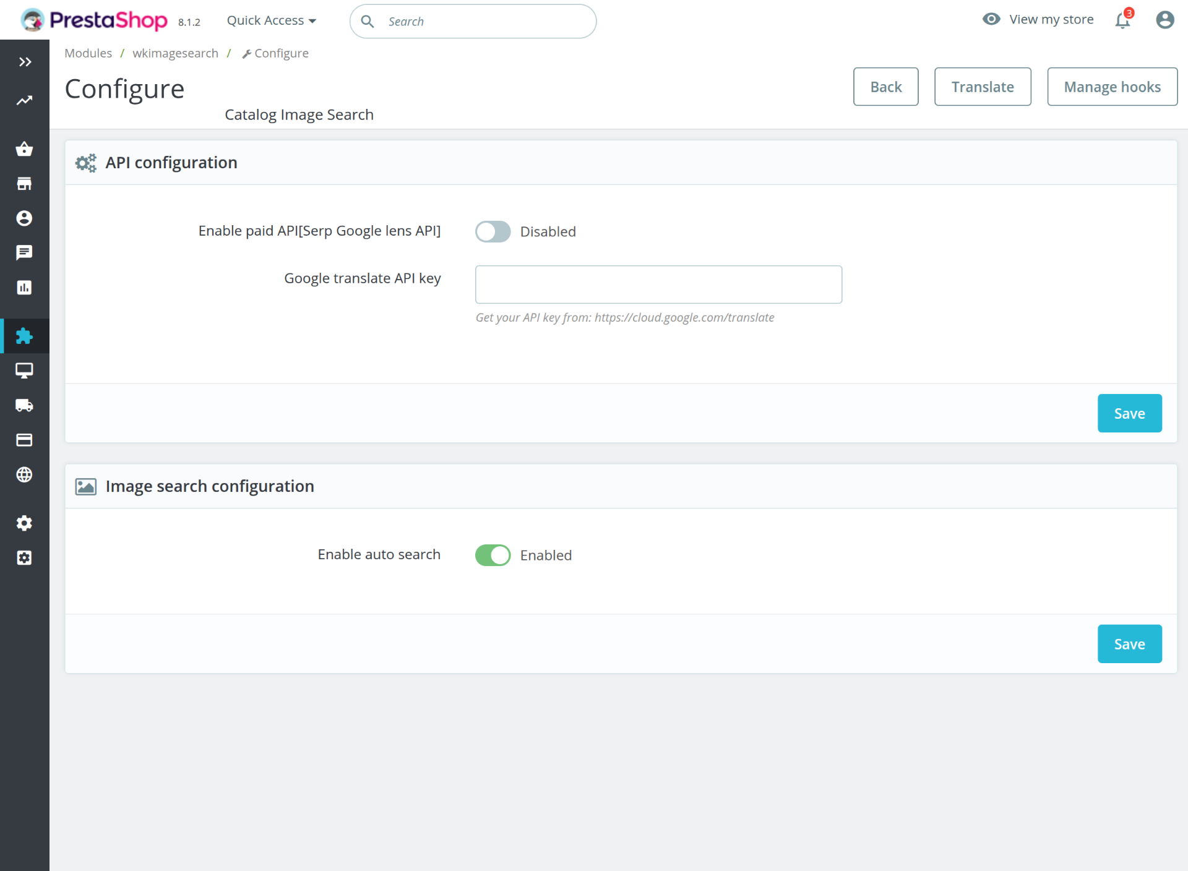Click View my store link
The width and height of the screenshot is (1188, 871).
pos(1051,19)
